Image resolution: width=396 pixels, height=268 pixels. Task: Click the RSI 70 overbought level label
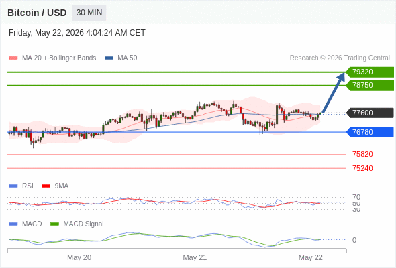point(356,197)
